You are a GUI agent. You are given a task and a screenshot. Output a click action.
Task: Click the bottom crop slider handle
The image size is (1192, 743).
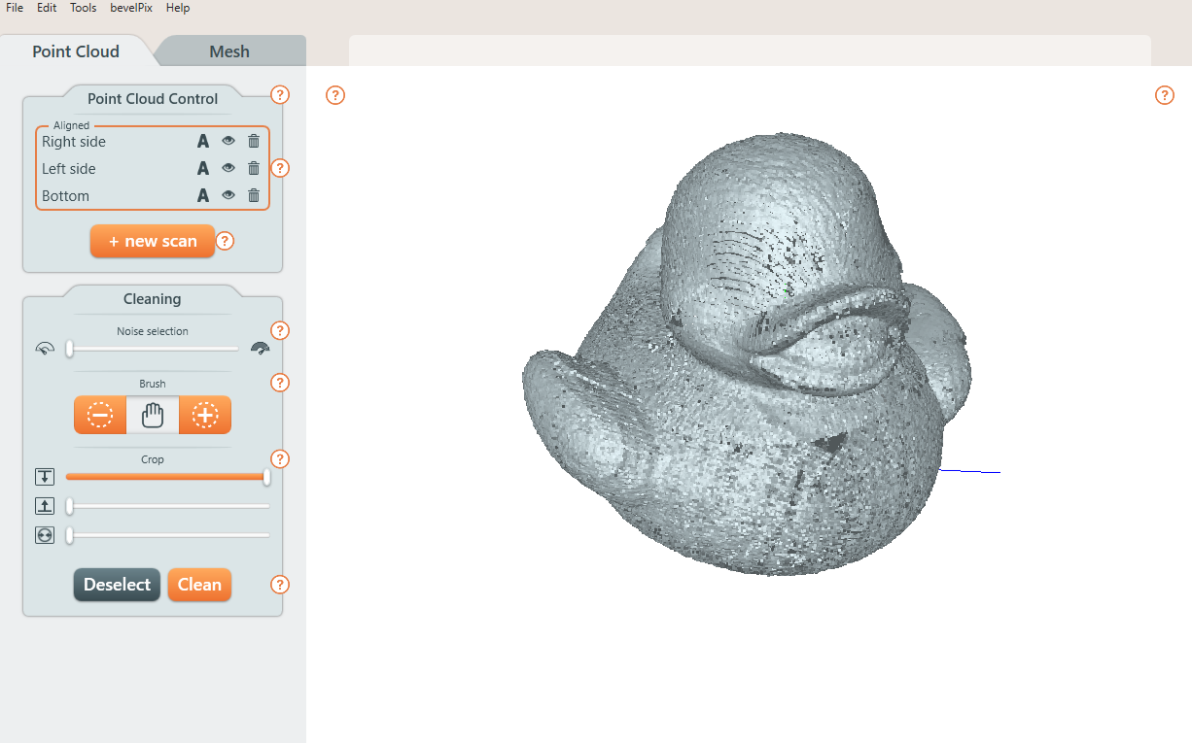69,506
